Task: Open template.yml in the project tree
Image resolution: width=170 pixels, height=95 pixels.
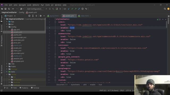Action: [x=19, y=61]
